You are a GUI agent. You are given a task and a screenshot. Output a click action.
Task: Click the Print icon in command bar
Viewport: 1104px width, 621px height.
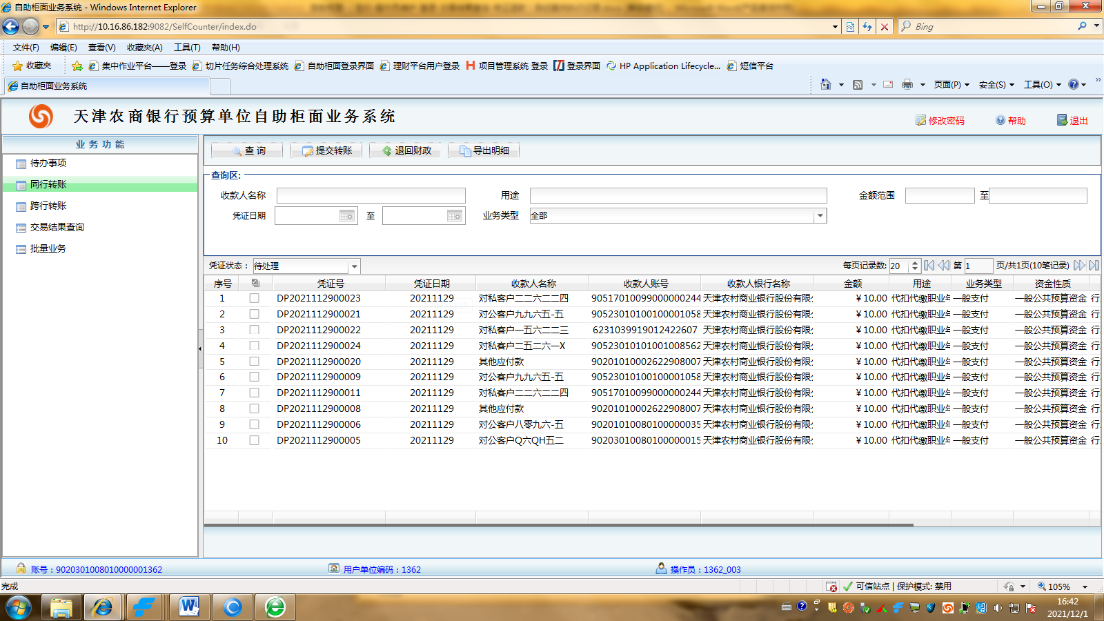[907, 84]
